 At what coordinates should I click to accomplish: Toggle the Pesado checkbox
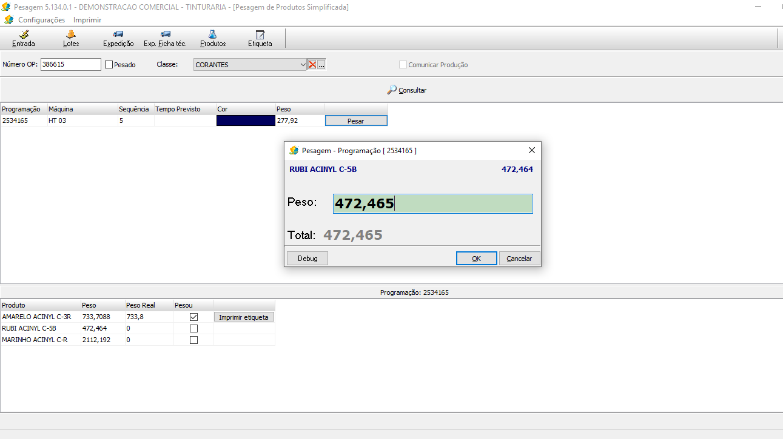pos(109,65)
